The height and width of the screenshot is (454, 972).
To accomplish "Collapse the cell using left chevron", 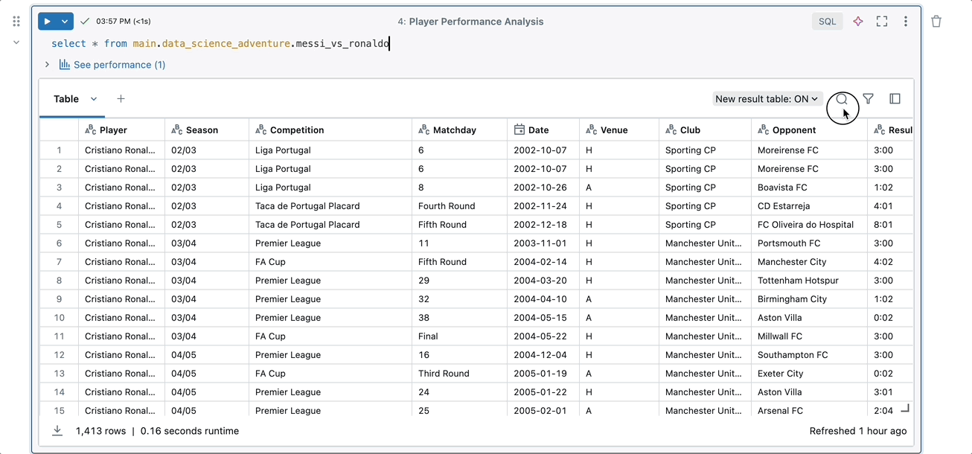I will click(x=16, y=42).
